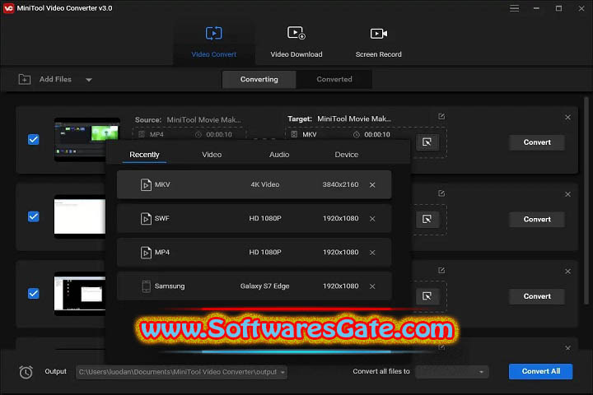The image size is (593, 395).
Task: Select MKV 4K Video preset
Action: tap(254, 184)
